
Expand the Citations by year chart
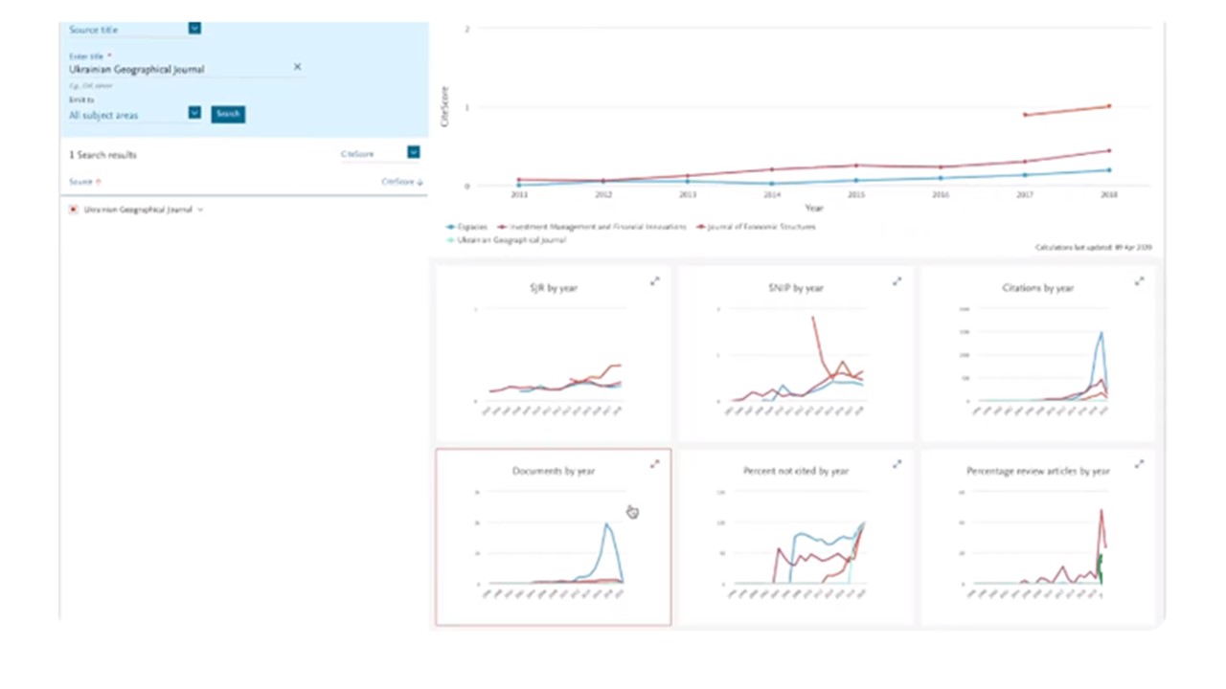pos(1139,281)
